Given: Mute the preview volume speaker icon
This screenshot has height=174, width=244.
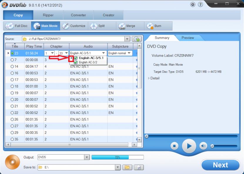Looking at the screenshot, I should (x=203, y=146).
